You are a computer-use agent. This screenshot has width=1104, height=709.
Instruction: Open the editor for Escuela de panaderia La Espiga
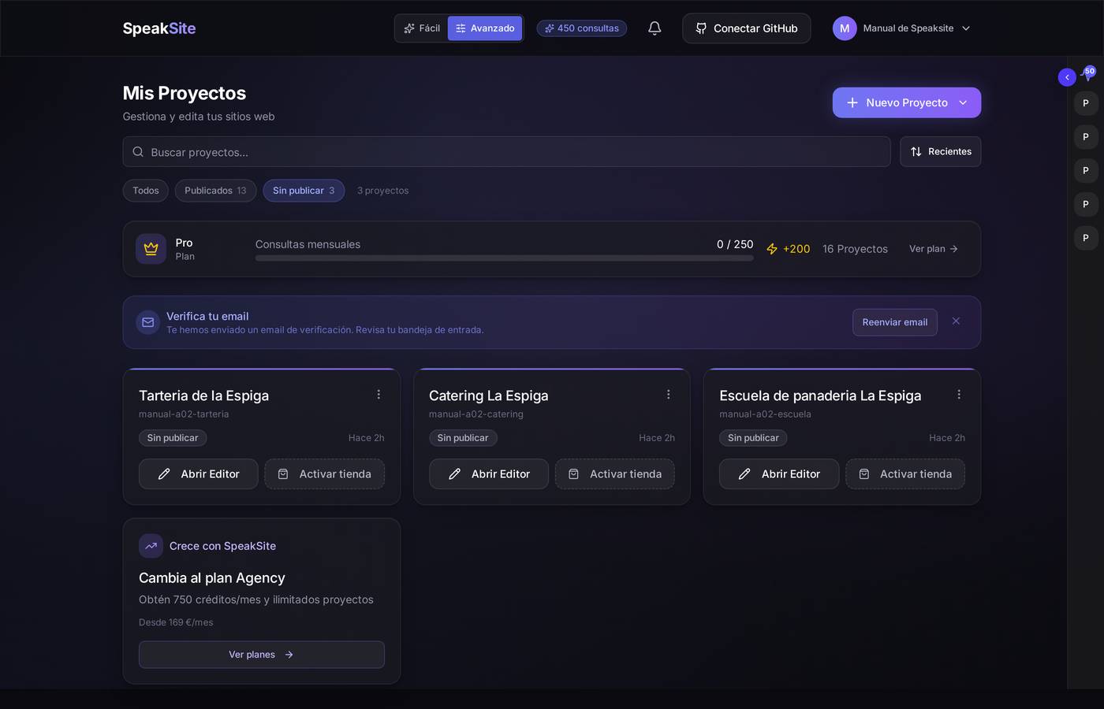779,474
